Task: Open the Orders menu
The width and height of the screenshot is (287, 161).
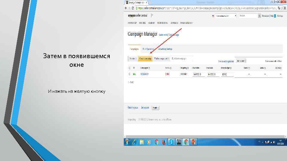Action: coord(151,23)
